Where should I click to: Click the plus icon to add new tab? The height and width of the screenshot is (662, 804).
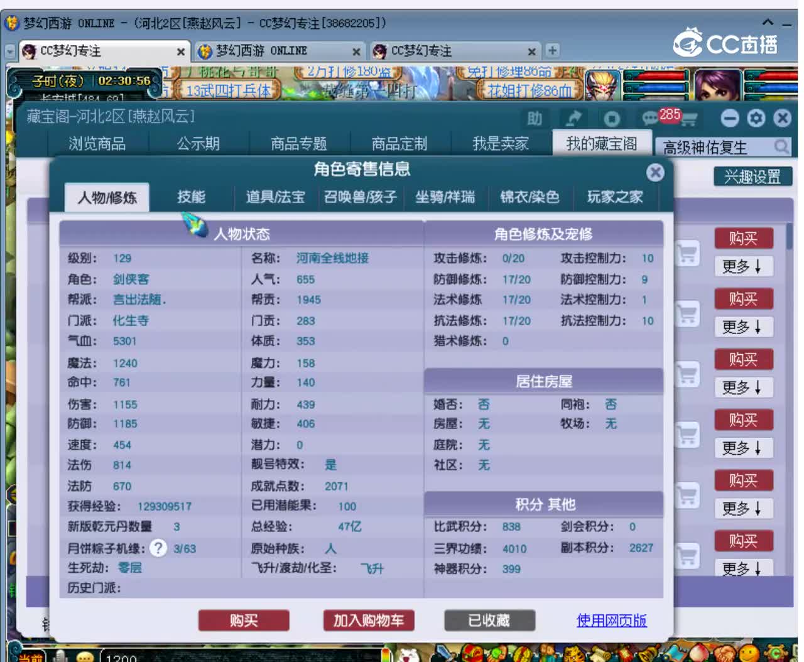pos(552,50)
